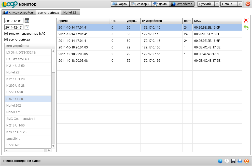Screen dimensions: 252x166
Task: Switch to the 'список устройств' tab
Action: coord(18,12)
